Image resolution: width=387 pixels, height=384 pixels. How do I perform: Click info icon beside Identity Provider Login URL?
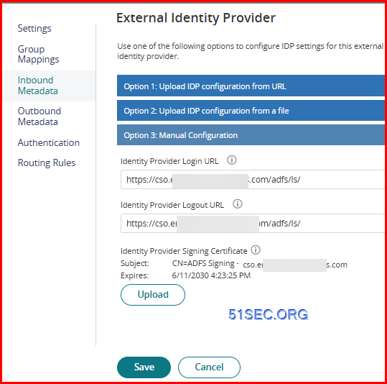click(x=232, y=160)
